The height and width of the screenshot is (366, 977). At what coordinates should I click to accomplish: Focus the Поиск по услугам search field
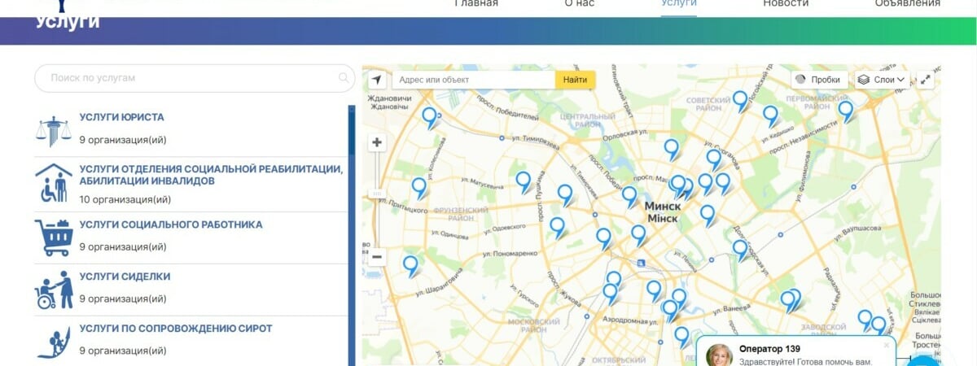(x=195, y=78)
